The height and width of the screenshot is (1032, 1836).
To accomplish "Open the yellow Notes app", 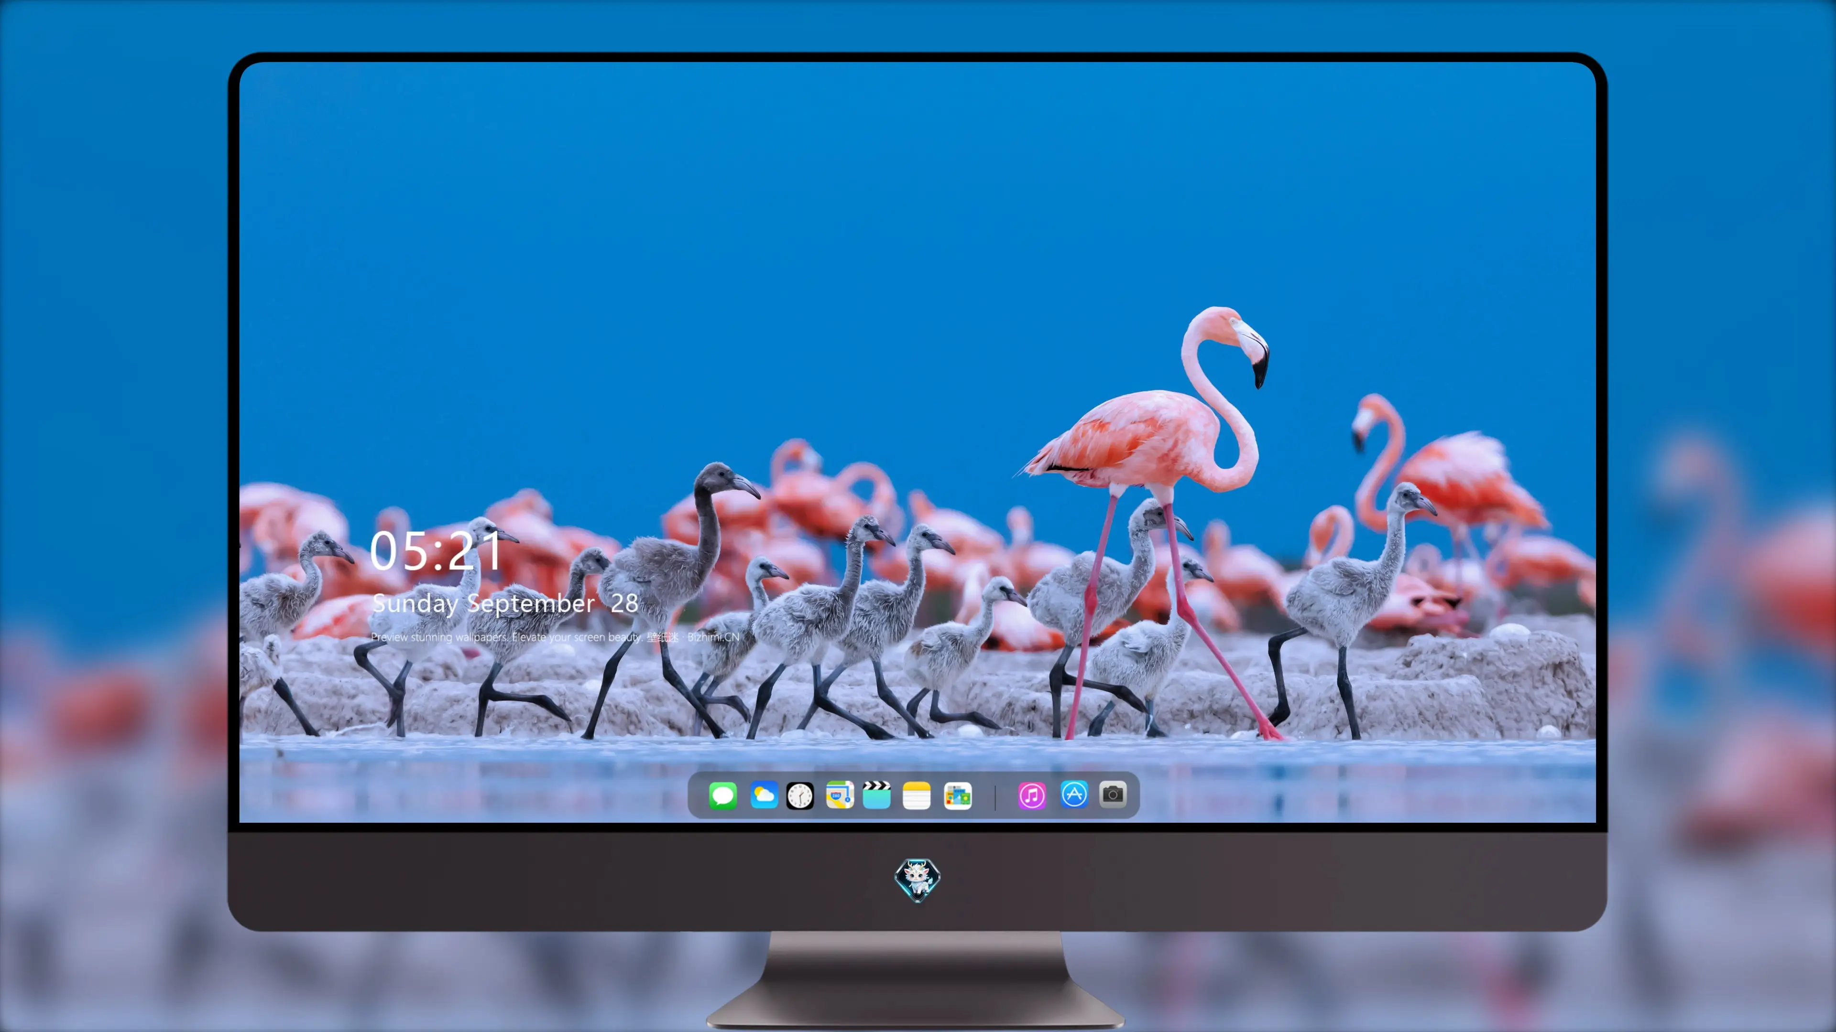I will [x=917, y=795].
